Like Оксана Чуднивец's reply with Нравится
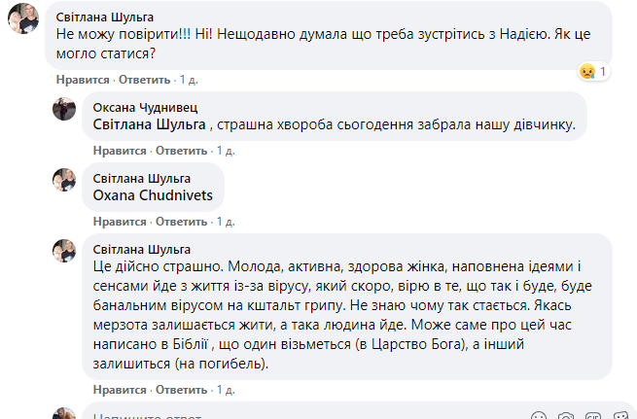The image size is (637, 419). tap(120, 151)
